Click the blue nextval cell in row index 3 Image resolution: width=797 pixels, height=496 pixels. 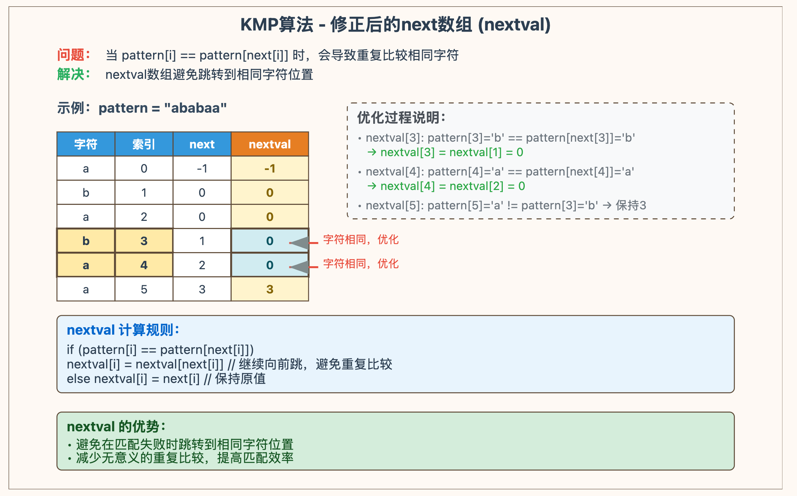coord(270,241)
